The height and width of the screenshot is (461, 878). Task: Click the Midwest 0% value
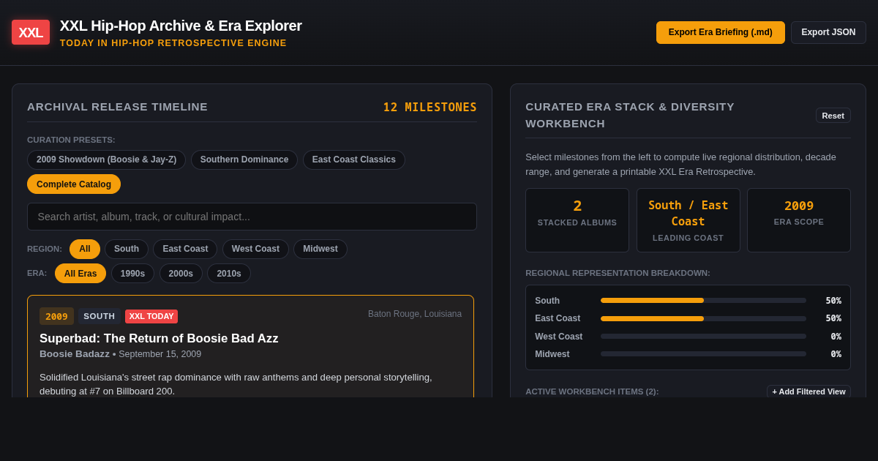pyautogui.click(x=836, y=354)
